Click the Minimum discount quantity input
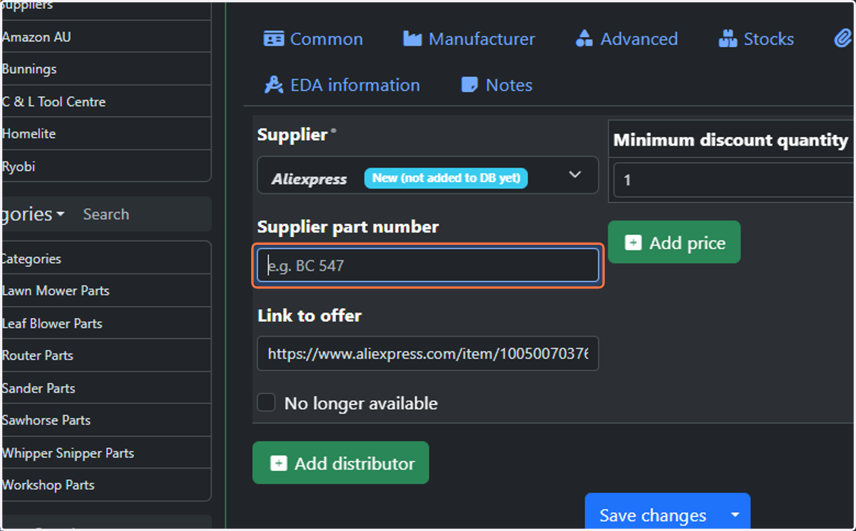This screenshot has width=856, height=531. 733,180
